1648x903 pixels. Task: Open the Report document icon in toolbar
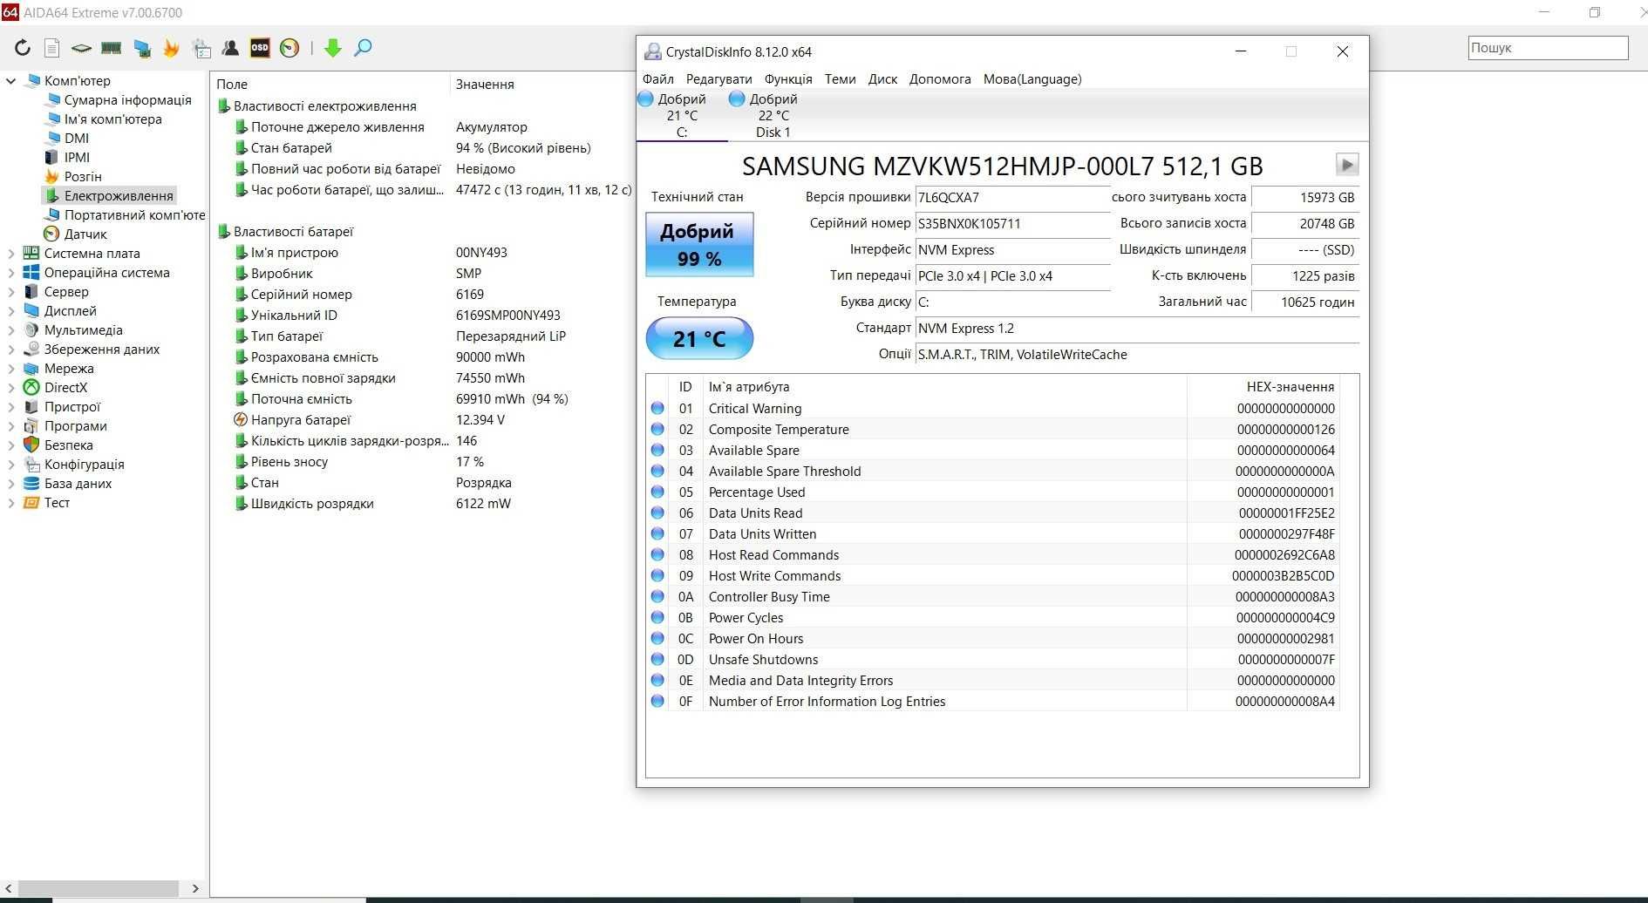tap(52, 48)
